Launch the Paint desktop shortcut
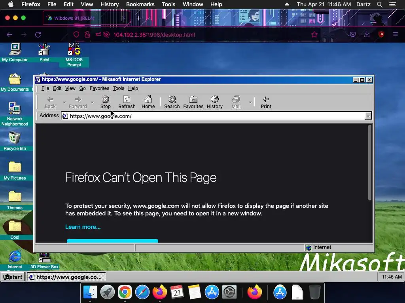Viewport: 405px width, 303px height. pos(44,52)
